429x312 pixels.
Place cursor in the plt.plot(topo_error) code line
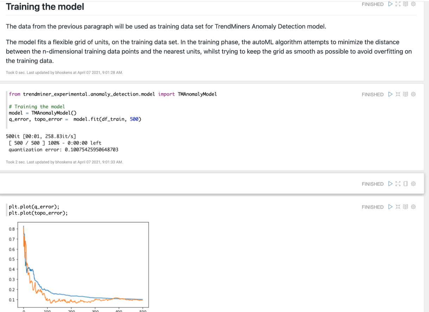[x=38, y=213]
